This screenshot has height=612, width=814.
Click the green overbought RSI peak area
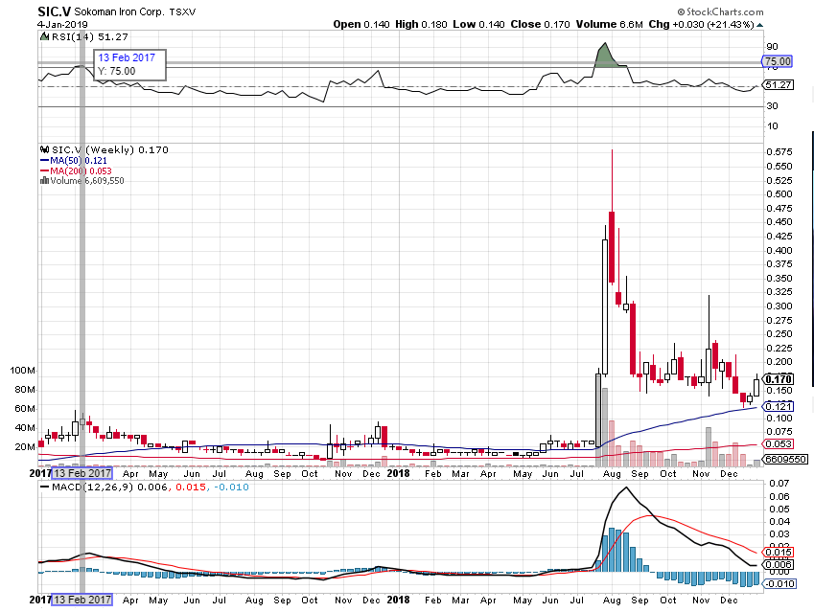[606, 57]
